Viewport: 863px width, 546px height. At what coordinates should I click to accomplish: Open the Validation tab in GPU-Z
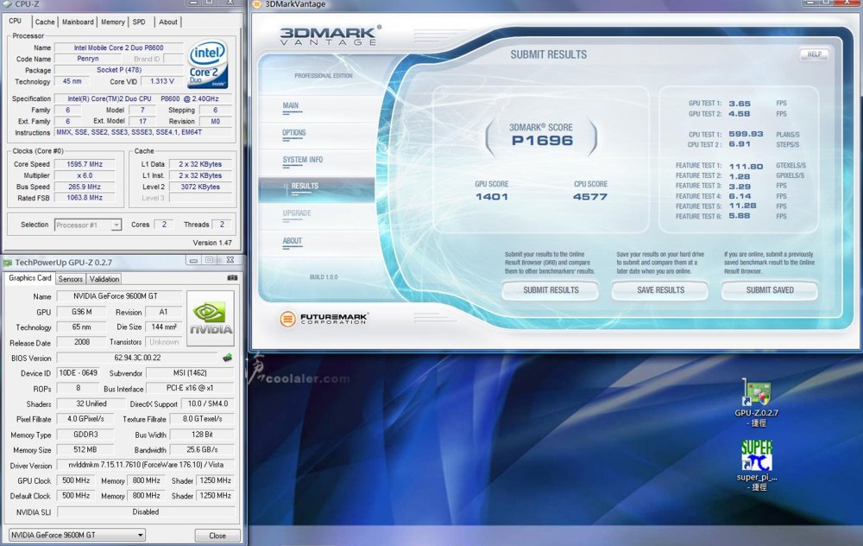pos(104,279)
